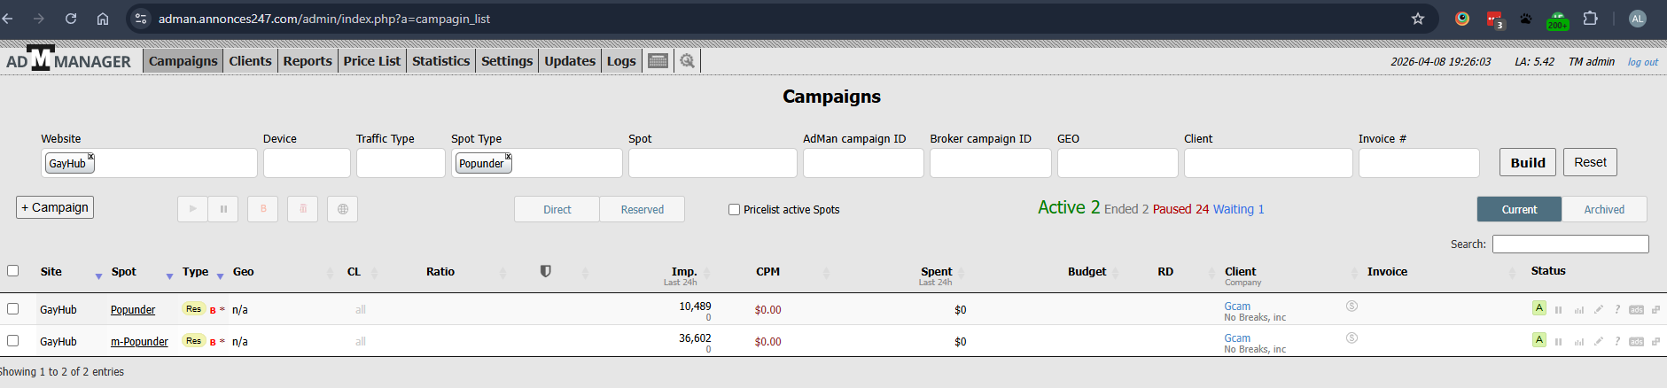Click the globe icon in the campaign toolbar

coord(343,209)
